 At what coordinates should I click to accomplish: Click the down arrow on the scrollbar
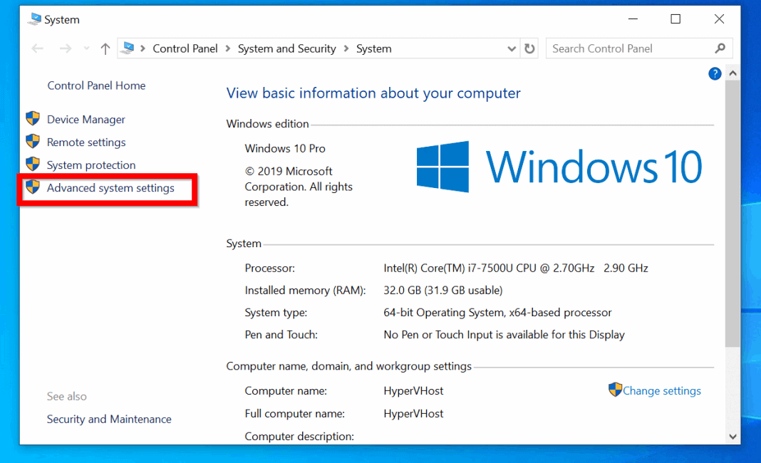[x=733, y=436]
